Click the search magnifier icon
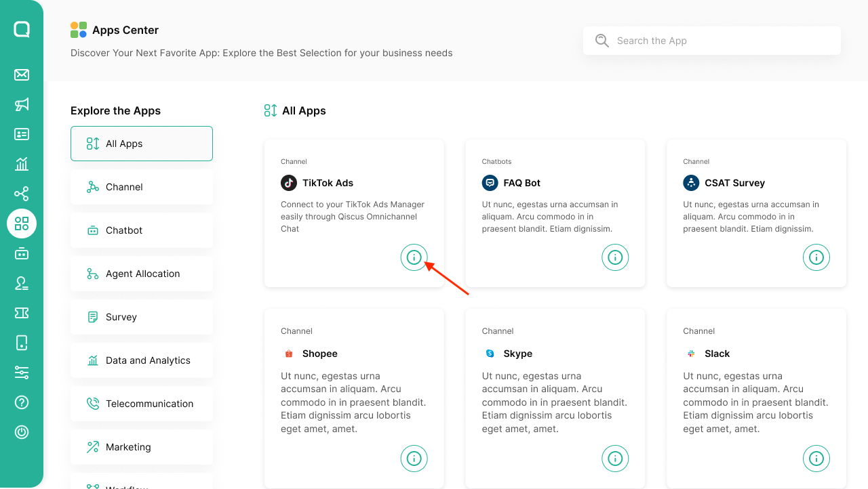 [602, 41]
